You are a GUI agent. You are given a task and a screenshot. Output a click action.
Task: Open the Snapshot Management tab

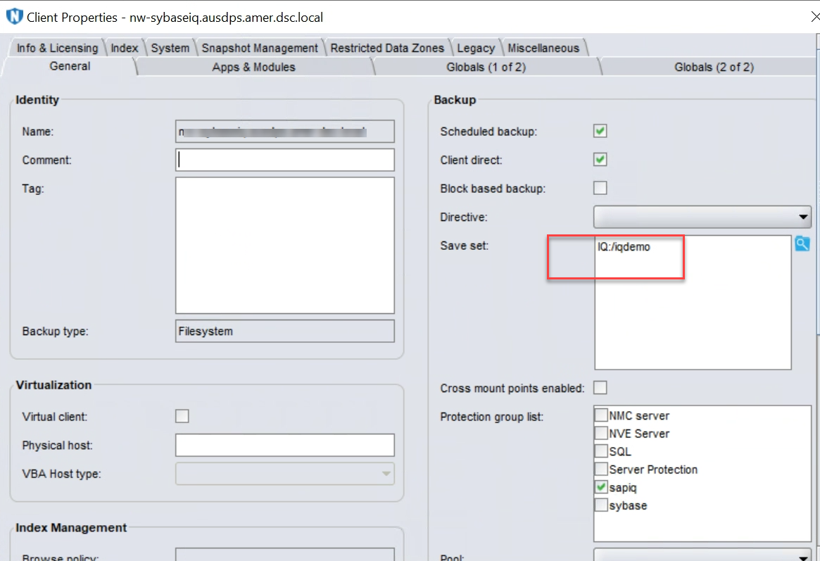point(259,47)
